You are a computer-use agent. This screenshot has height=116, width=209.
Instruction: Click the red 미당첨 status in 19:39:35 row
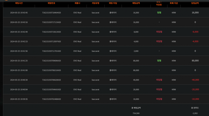159,99
